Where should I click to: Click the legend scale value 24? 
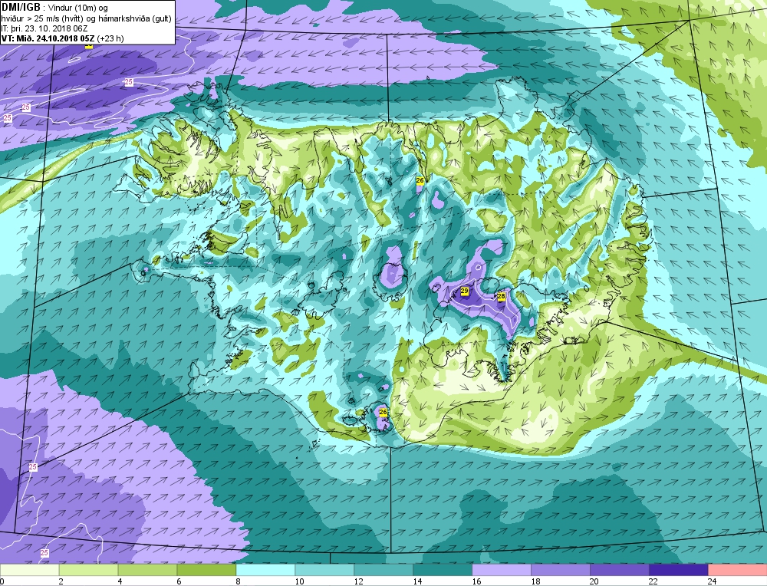point(713,581)
